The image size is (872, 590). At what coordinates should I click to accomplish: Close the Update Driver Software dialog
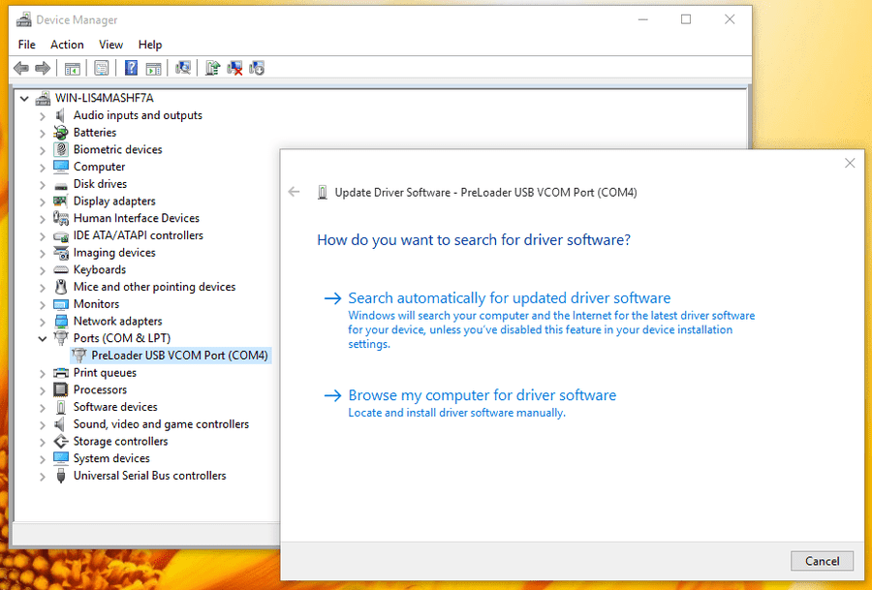click(850, 163)
